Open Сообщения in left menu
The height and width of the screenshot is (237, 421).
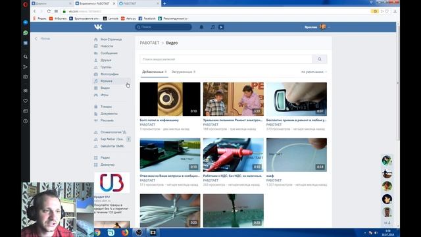click(109, 53)
